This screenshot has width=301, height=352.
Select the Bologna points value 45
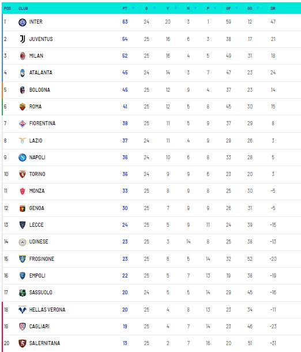click(125, 90)
